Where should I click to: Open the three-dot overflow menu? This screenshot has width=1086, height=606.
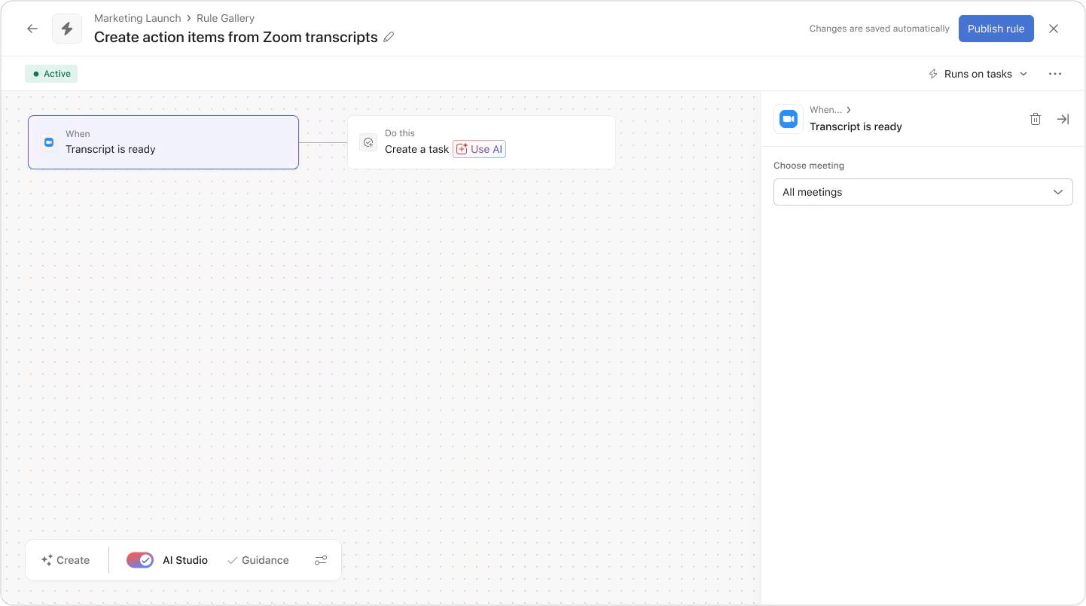pyautogui.click(x=1055, y=73)
